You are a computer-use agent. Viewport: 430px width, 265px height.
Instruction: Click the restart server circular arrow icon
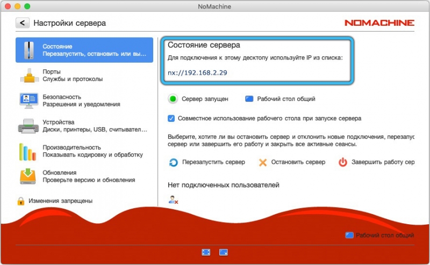(173, 163)
